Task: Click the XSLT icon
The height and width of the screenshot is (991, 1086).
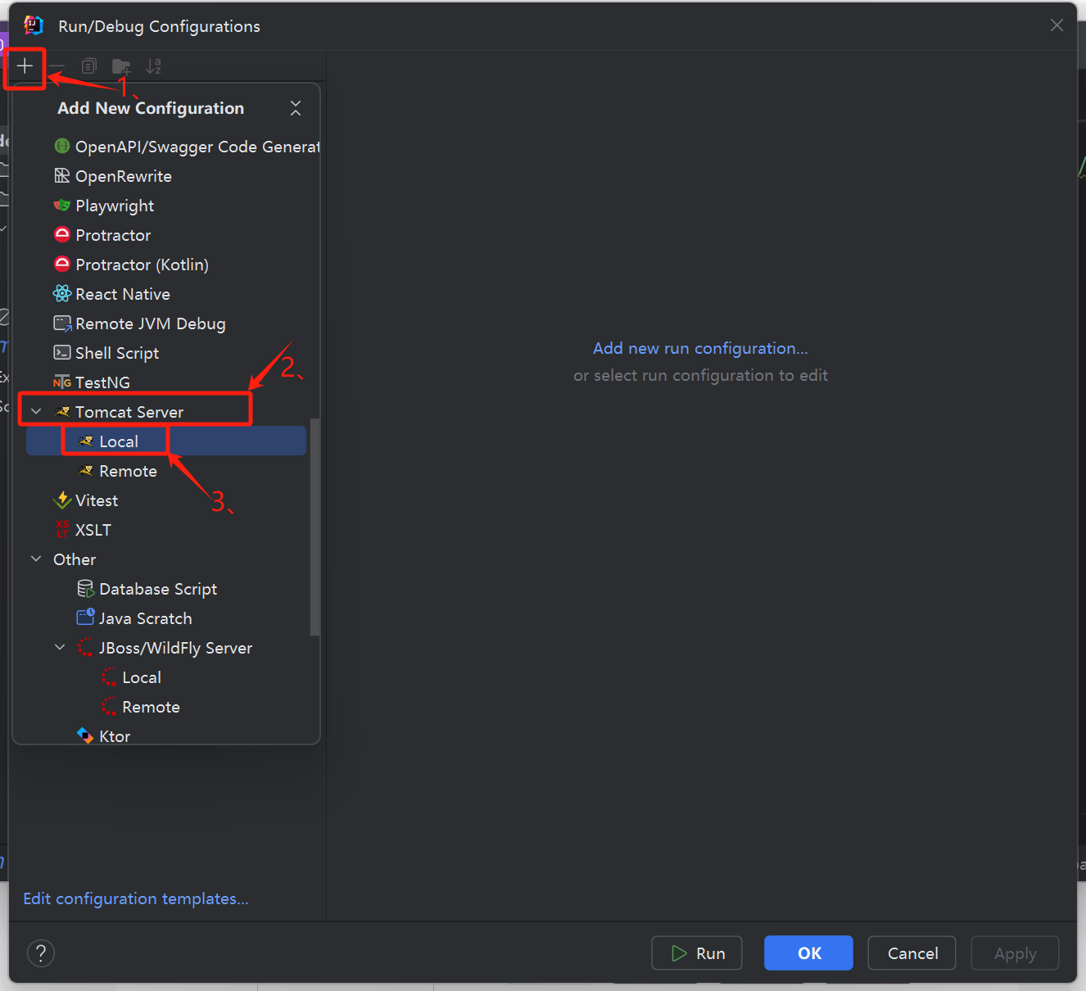Action: click(x=62, y=530)
